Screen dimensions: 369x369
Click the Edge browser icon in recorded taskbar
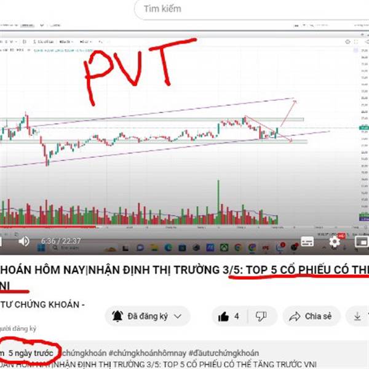point(168,248)
